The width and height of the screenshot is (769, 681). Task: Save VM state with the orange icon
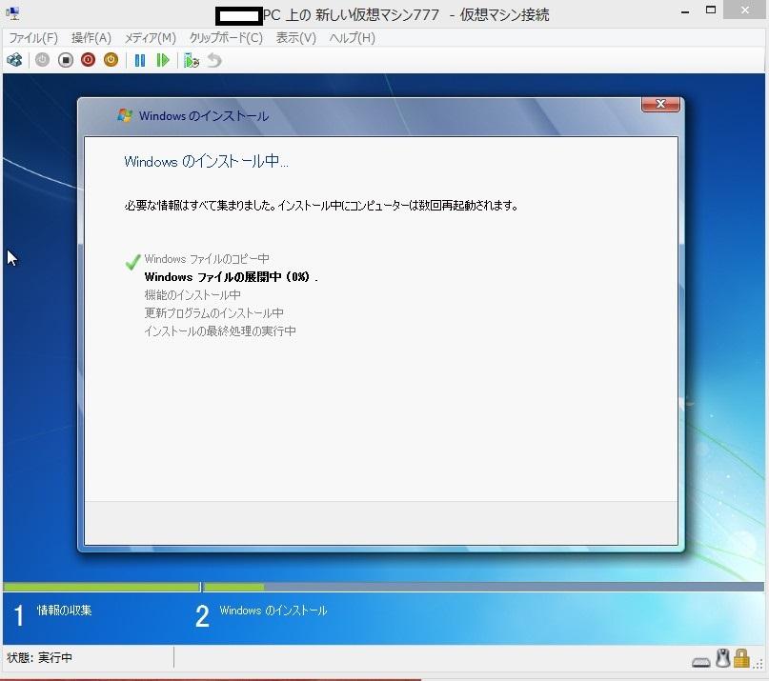point(111,60)
